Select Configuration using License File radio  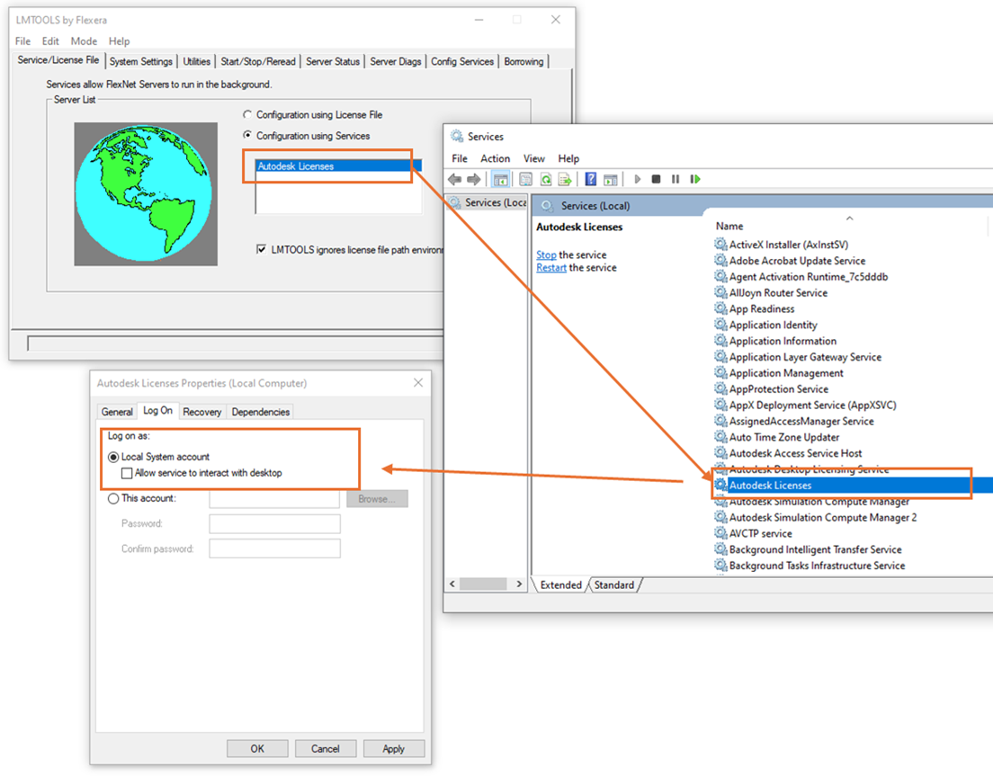247,114
